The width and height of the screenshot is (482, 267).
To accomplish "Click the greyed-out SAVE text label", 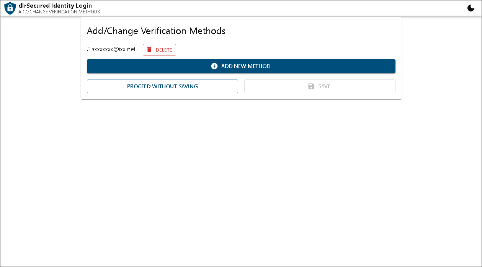I will 324,86.
